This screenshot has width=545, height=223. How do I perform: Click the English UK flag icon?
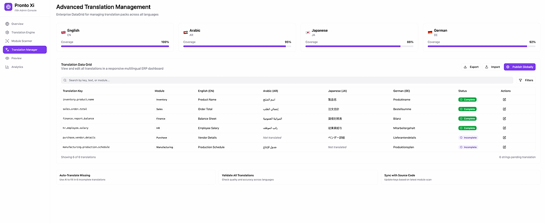63,32
